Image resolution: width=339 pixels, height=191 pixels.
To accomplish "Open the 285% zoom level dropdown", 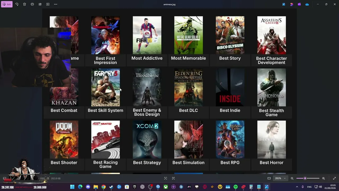I will click(280, 178).
